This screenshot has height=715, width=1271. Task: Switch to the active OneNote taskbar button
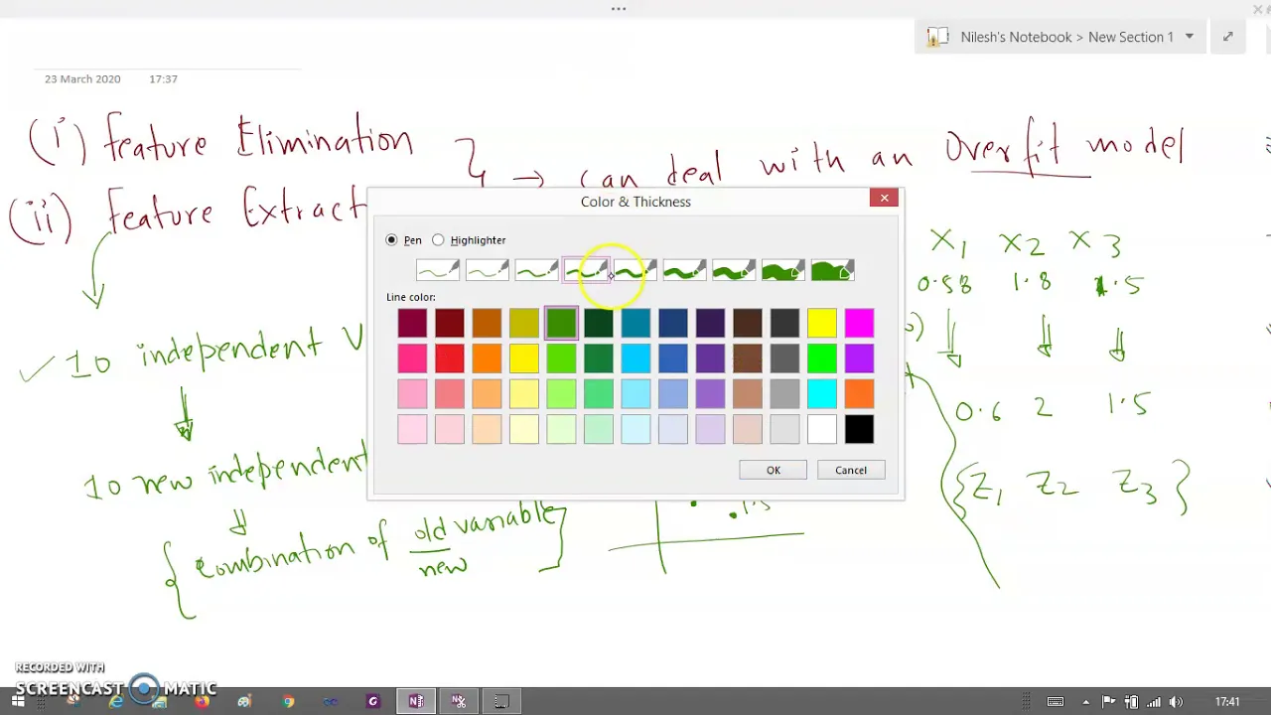click(x=416, y=701)
